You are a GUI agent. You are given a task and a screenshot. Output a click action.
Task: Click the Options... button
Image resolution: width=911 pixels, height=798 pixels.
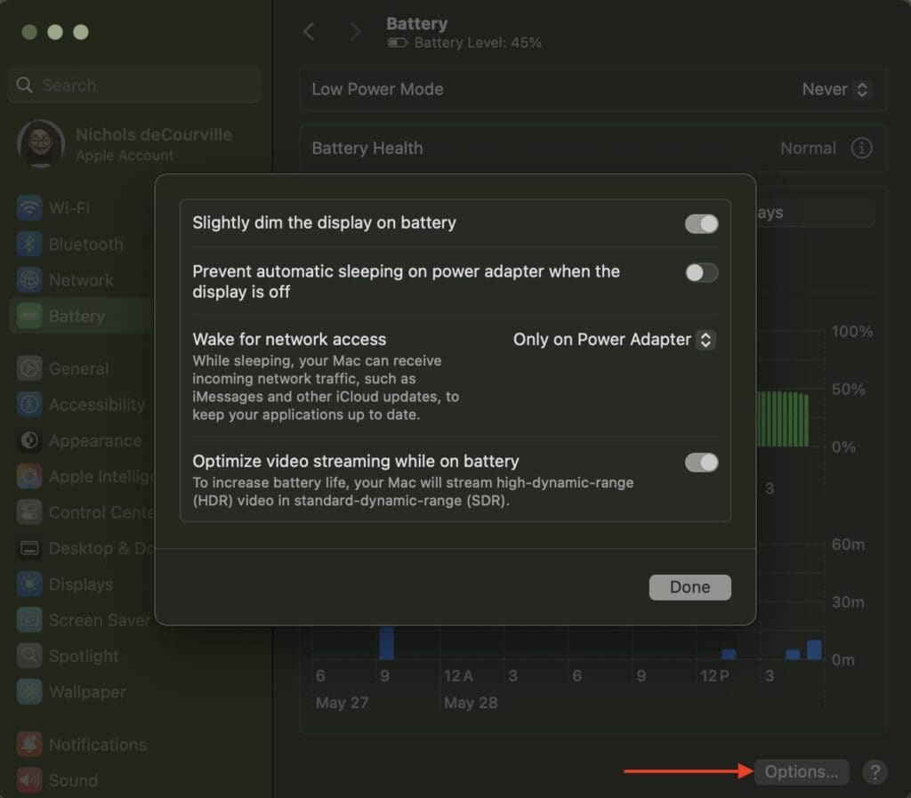click(801, 772)
